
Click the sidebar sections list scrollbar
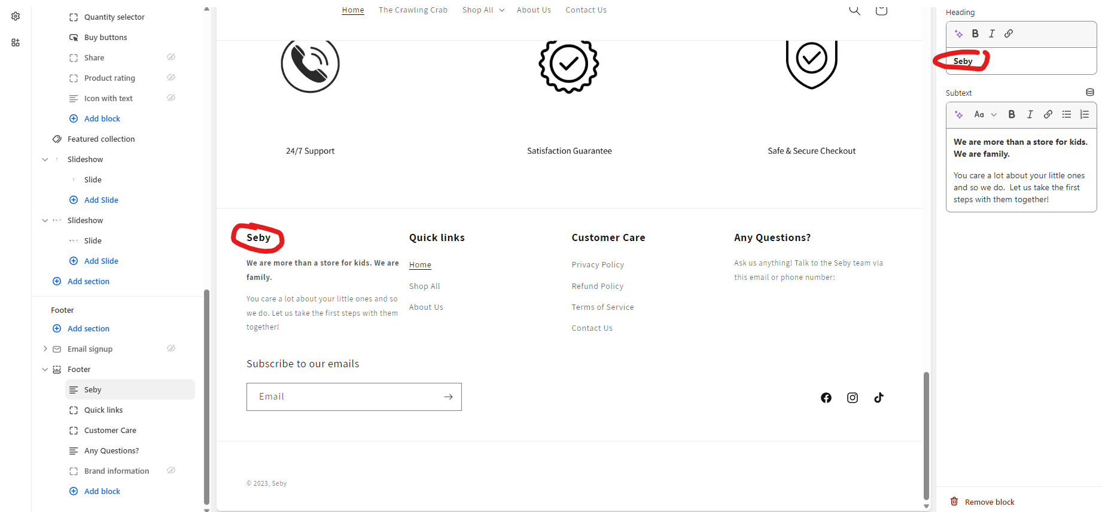tap(206, 397)
